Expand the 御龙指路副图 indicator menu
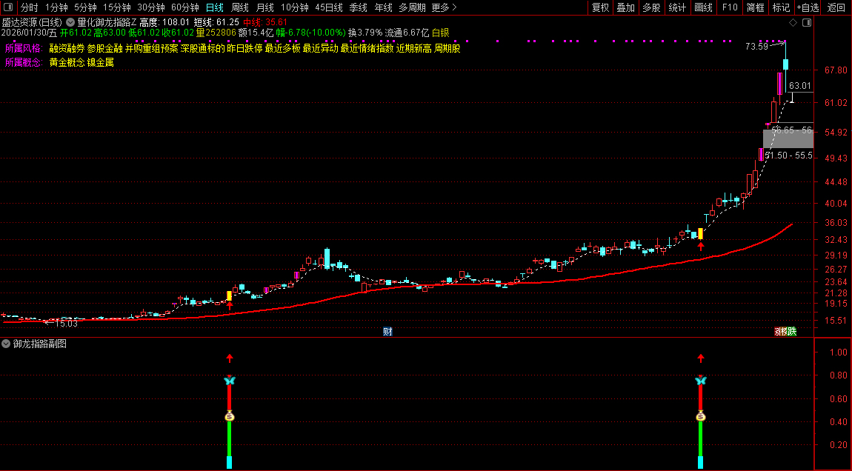This screenshot has height=471, width=852. pos(6,344)
